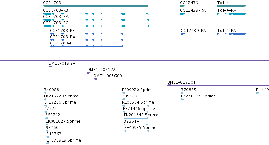Select the DME1-008N22 clone label
Viewport: 269px width, 145px height.
click(x=101, y=70)
